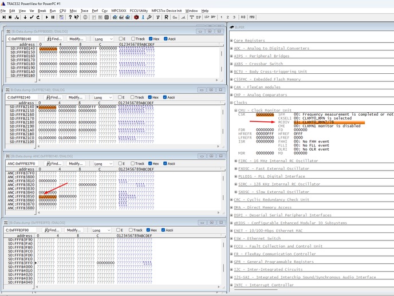
Task: Click the Return checkmark toolbar icon
Action: click(x=31, y=17)
